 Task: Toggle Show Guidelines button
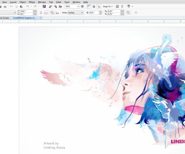[99, 6]
